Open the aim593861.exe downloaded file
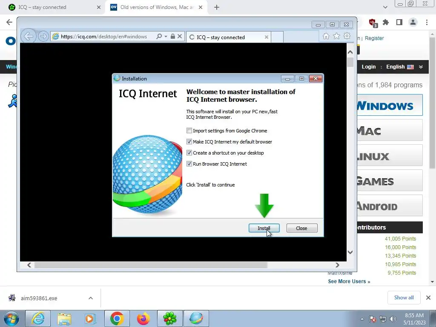Screen dimensions: 436x327 pyautogui.click(x=39, y=298)
